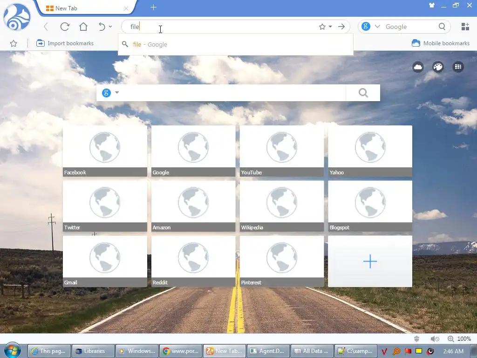The height and width of the screenshot is (358, 477).
Task: Click the shield icon in the status bar
Action: [x=417, y=338]
